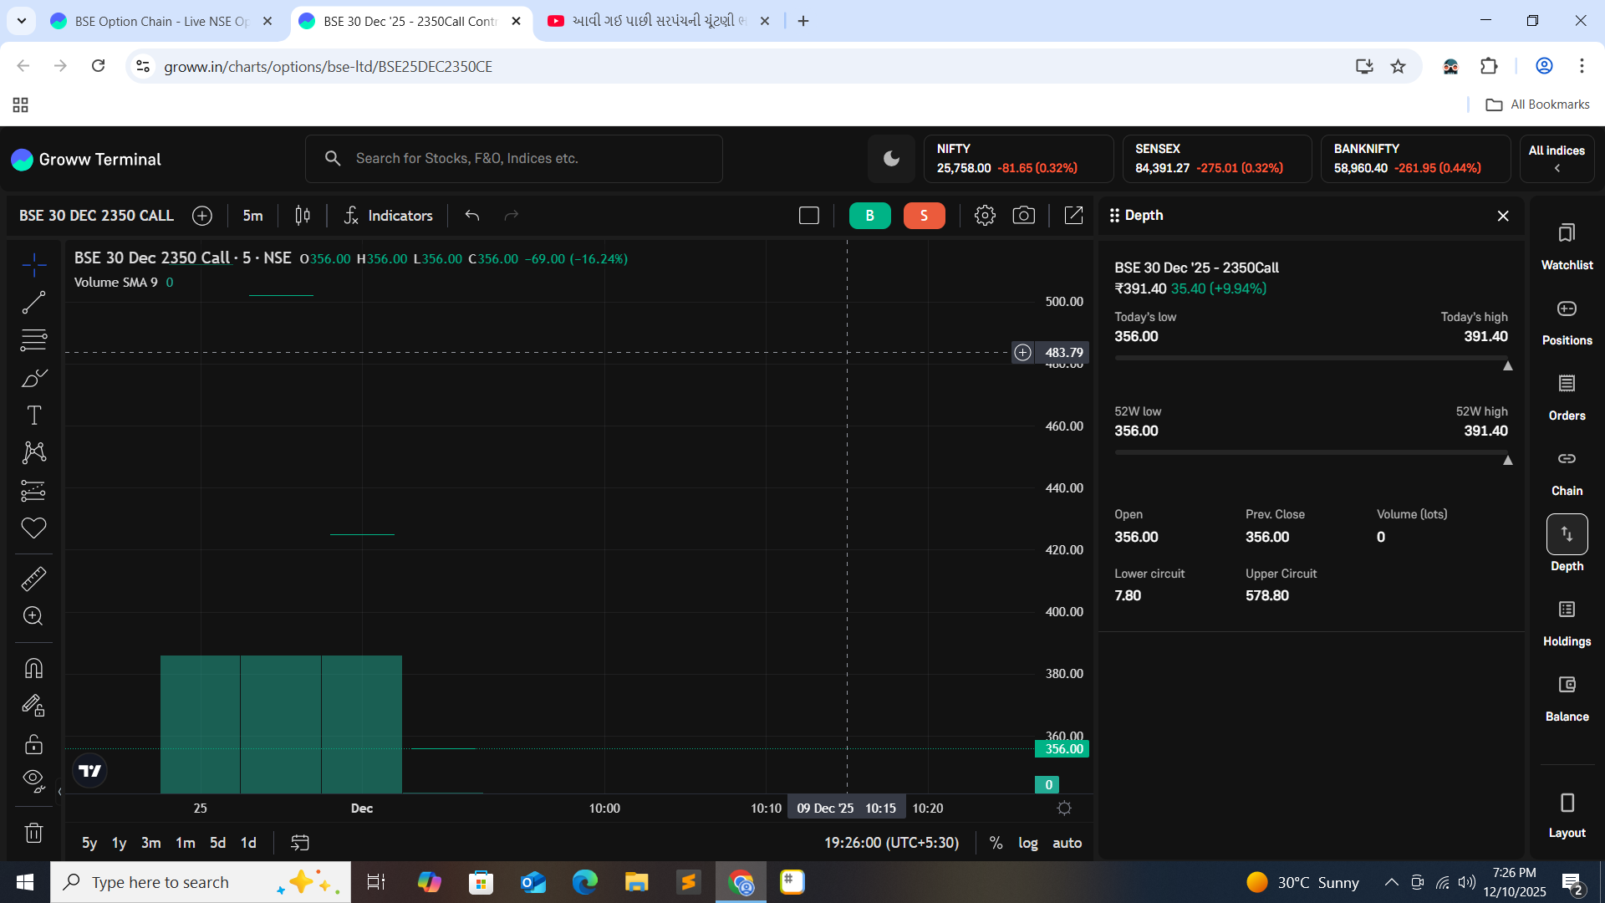Open the Indicators menu
The width and height of the screenshot is (1605, 903).
388,216
